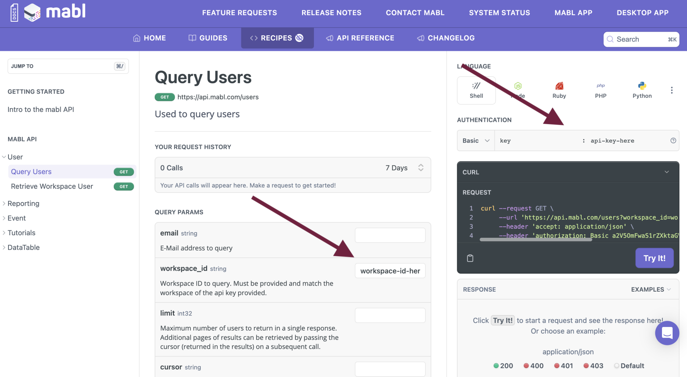
Task: Open Contact Mabl in top menu
Action: click(x=415, y=13)
